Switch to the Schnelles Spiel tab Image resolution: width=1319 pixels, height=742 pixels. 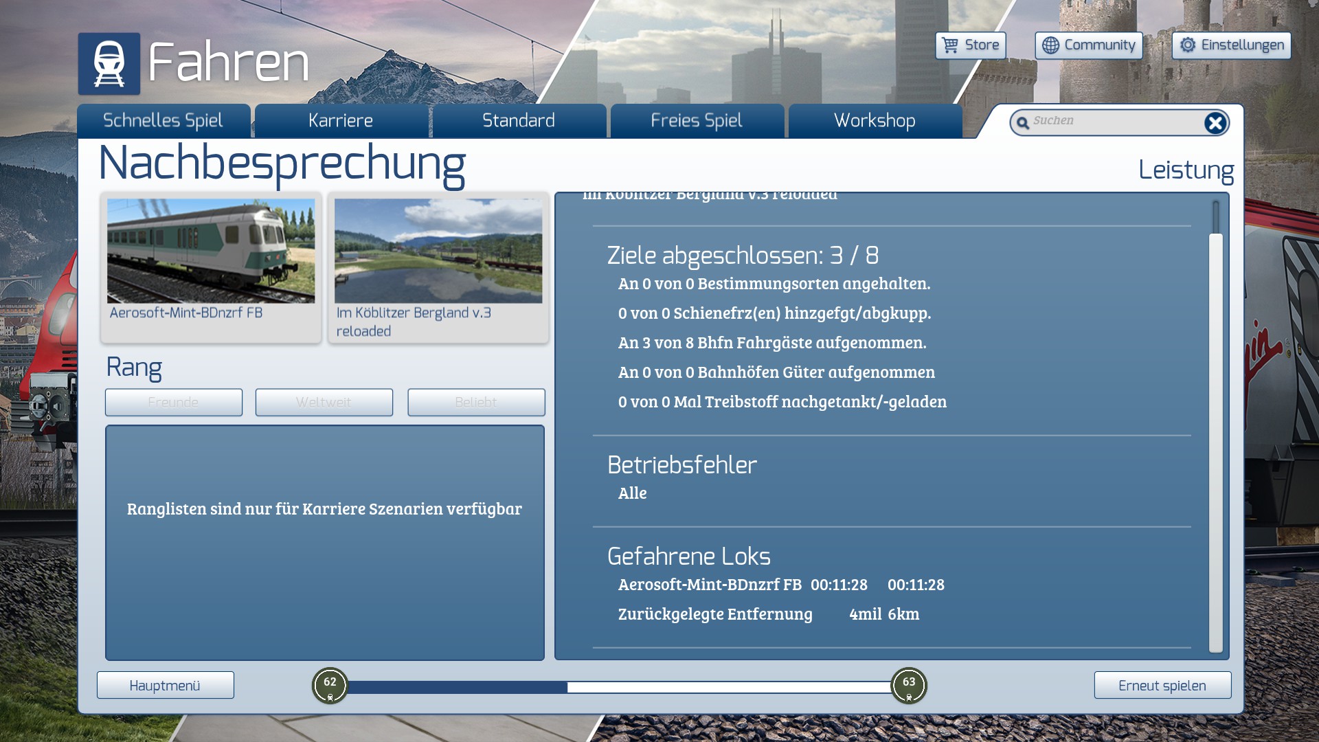[163, 121]
